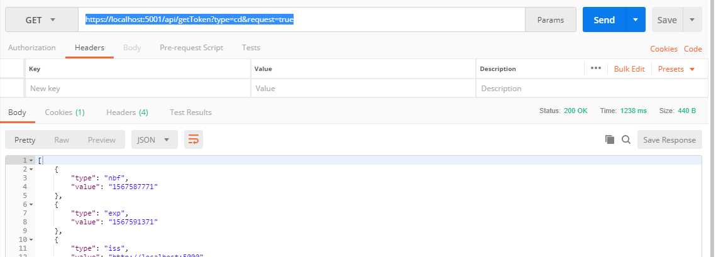
Task: Open the Presets dropdown
Action: click(x=676, y=68)
